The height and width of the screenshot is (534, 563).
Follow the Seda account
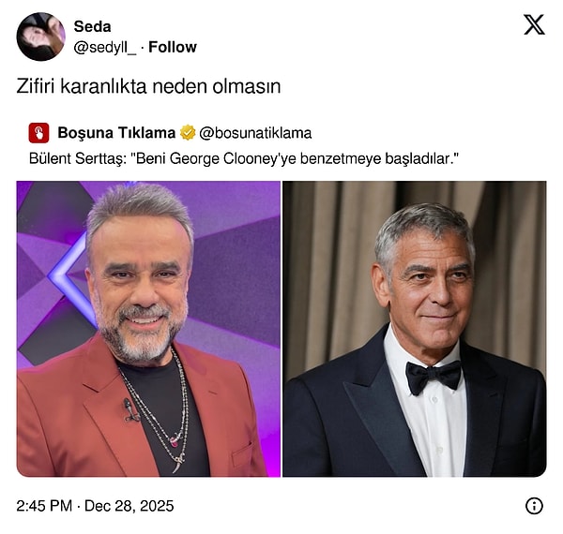pyautogui.click(x=173, y=47)
